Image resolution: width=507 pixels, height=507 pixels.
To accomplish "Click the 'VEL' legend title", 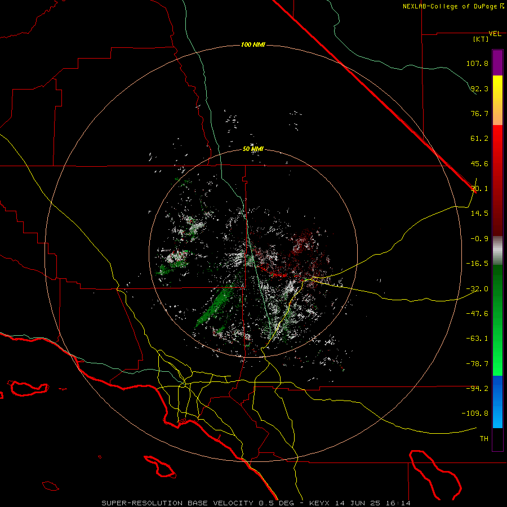I will (x=495, y=34).
